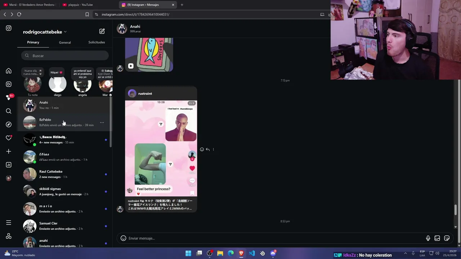The height and width of the screenshot is (259, 461).
Task: Open File Explorer from the taskbar
Action: (220, 253)
